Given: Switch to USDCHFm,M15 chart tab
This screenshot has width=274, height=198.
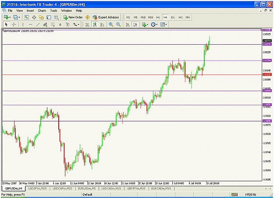Looking at the screenshot, I should (x=62, y=188).
